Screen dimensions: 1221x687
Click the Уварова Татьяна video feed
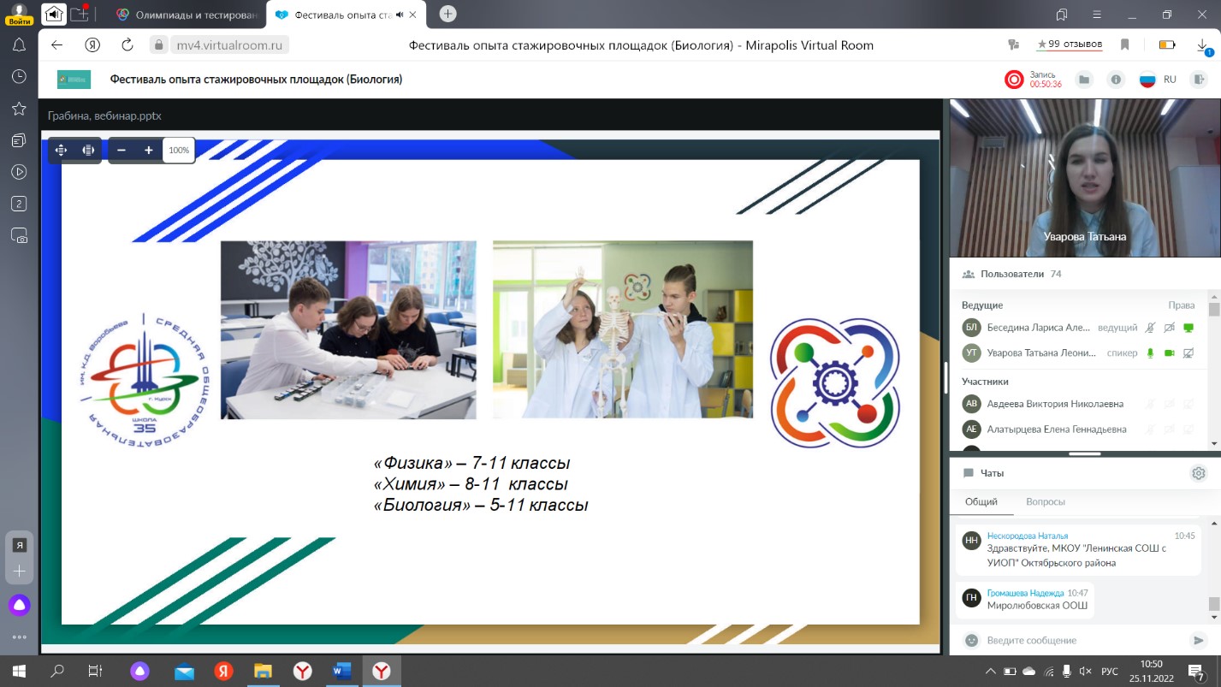coord(1085,177)
